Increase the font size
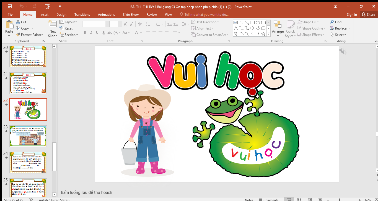The width and height of the screenshot is (378, 201). (x=125, y=24)
